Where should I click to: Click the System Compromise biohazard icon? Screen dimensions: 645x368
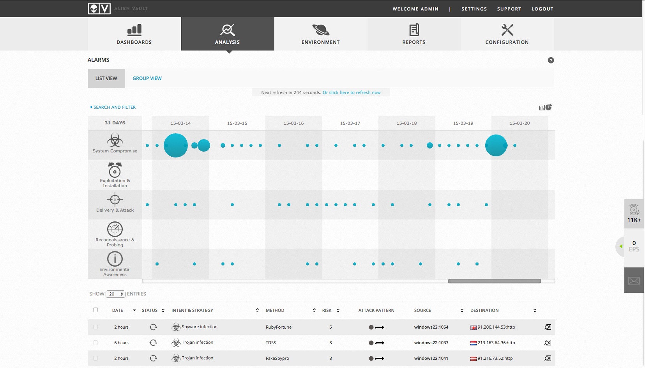115,140
